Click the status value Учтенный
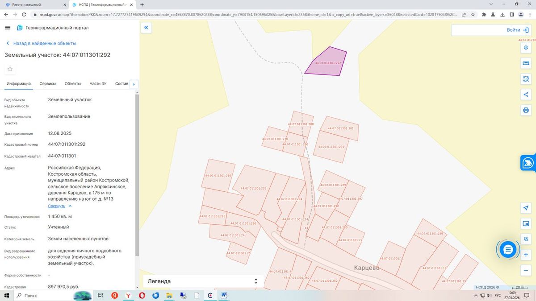This screenshot has height=301, width=536. 59,227
